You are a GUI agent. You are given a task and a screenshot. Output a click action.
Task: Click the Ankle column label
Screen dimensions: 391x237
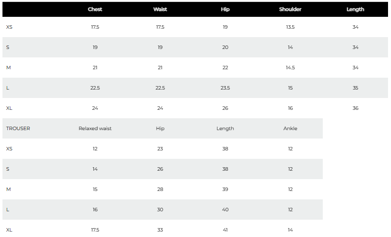coord(290,129)
